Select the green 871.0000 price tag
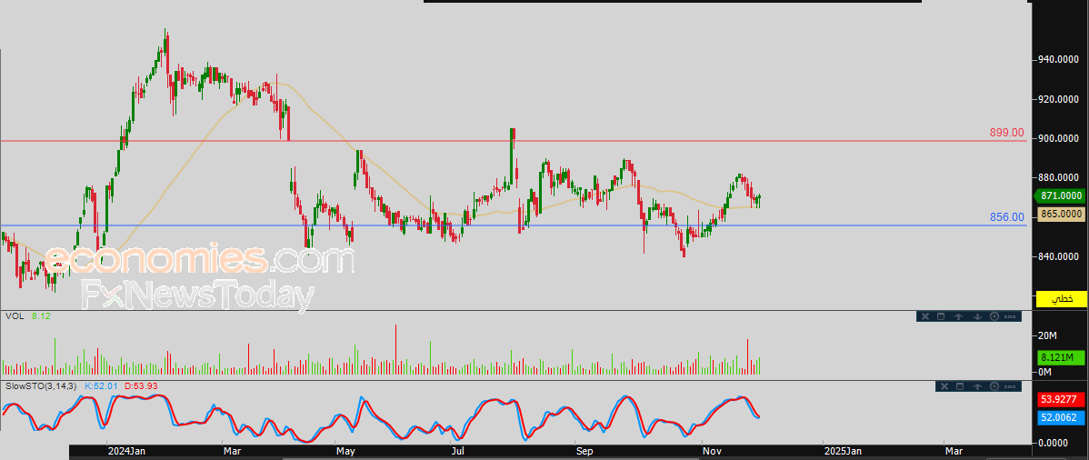Screen dimensions: 1089x460 tap(1060, 197)
